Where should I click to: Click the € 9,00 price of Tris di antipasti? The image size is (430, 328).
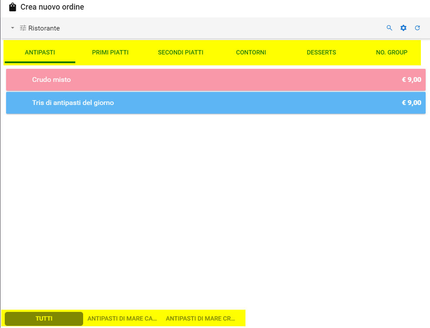click(x=411, y=103)
